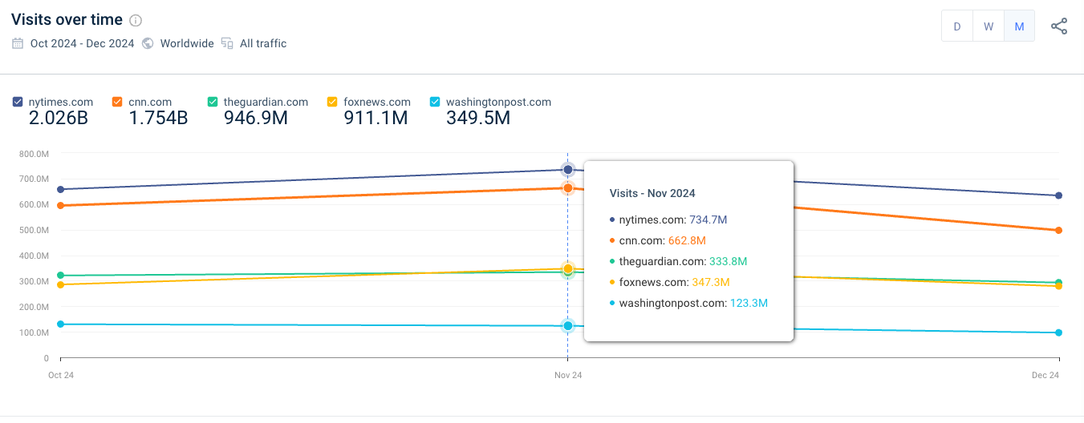Select theguardian.com Oct 24 data point
Viewport: 1084px width, 423px height.
click(x=60, y=276)
